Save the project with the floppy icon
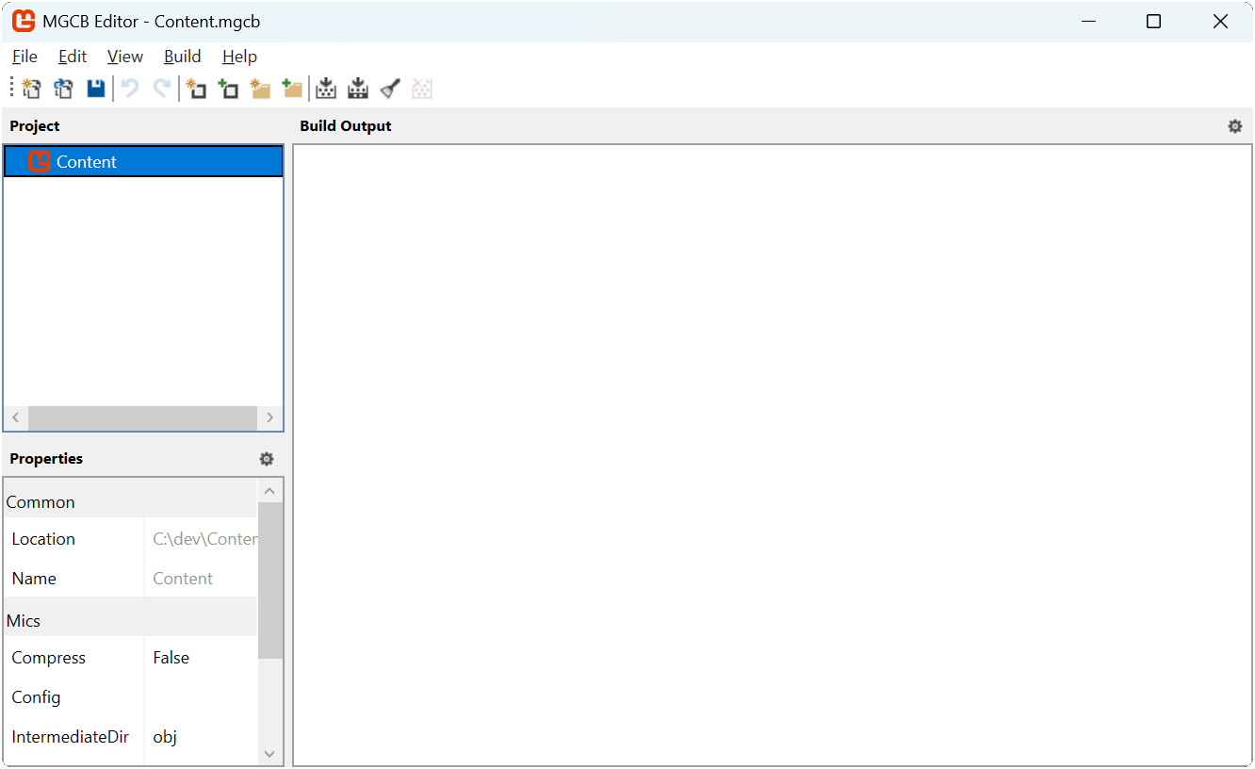This screenshot has width=1255, height=769. click(x=95, y=89)
